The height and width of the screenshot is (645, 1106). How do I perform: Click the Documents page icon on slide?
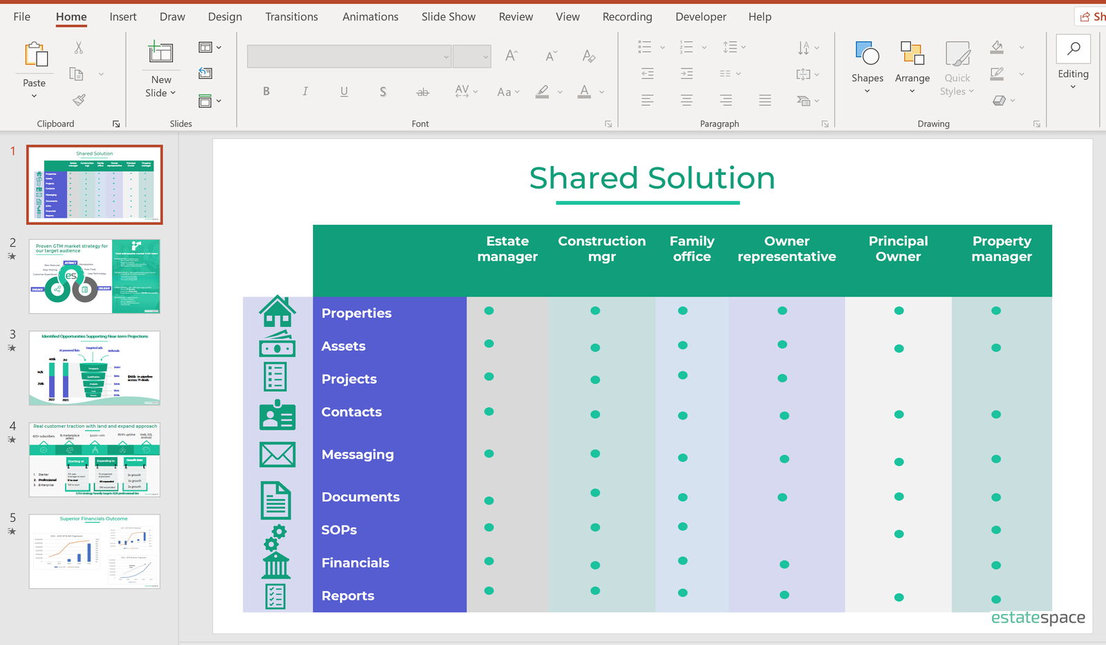[276, 501]
